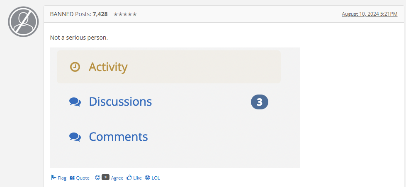Click the Agree reaction text
The height and width of the screenshot is (187, 406).
(117, 178)
